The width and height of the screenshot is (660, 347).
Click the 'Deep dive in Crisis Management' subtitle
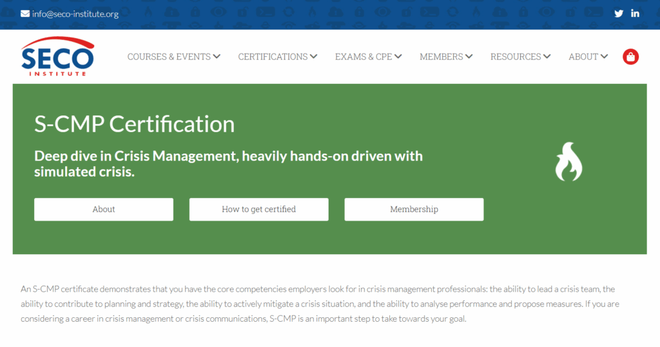click(228, 164)
